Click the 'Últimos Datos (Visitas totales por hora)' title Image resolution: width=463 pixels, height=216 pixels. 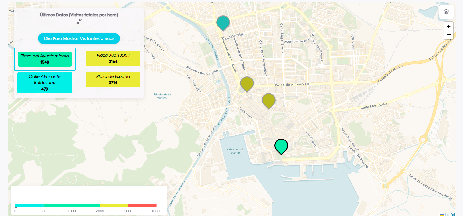[x=79, y=15]
